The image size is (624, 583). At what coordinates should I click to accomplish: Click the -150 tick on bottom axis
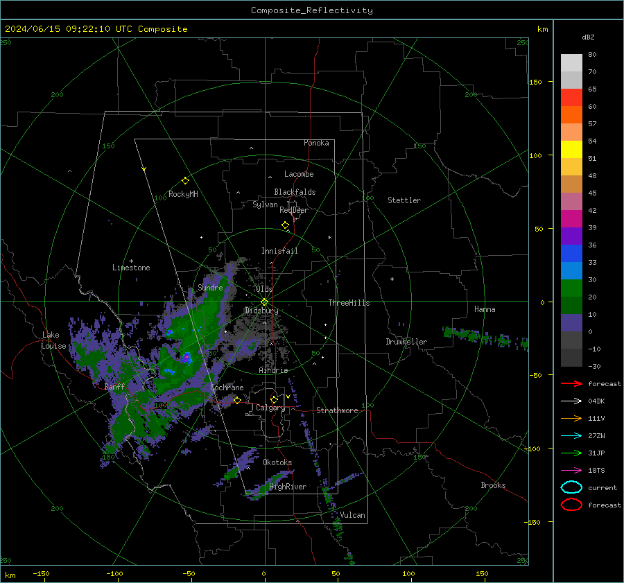pyautogui.click(x=41, y=573)
